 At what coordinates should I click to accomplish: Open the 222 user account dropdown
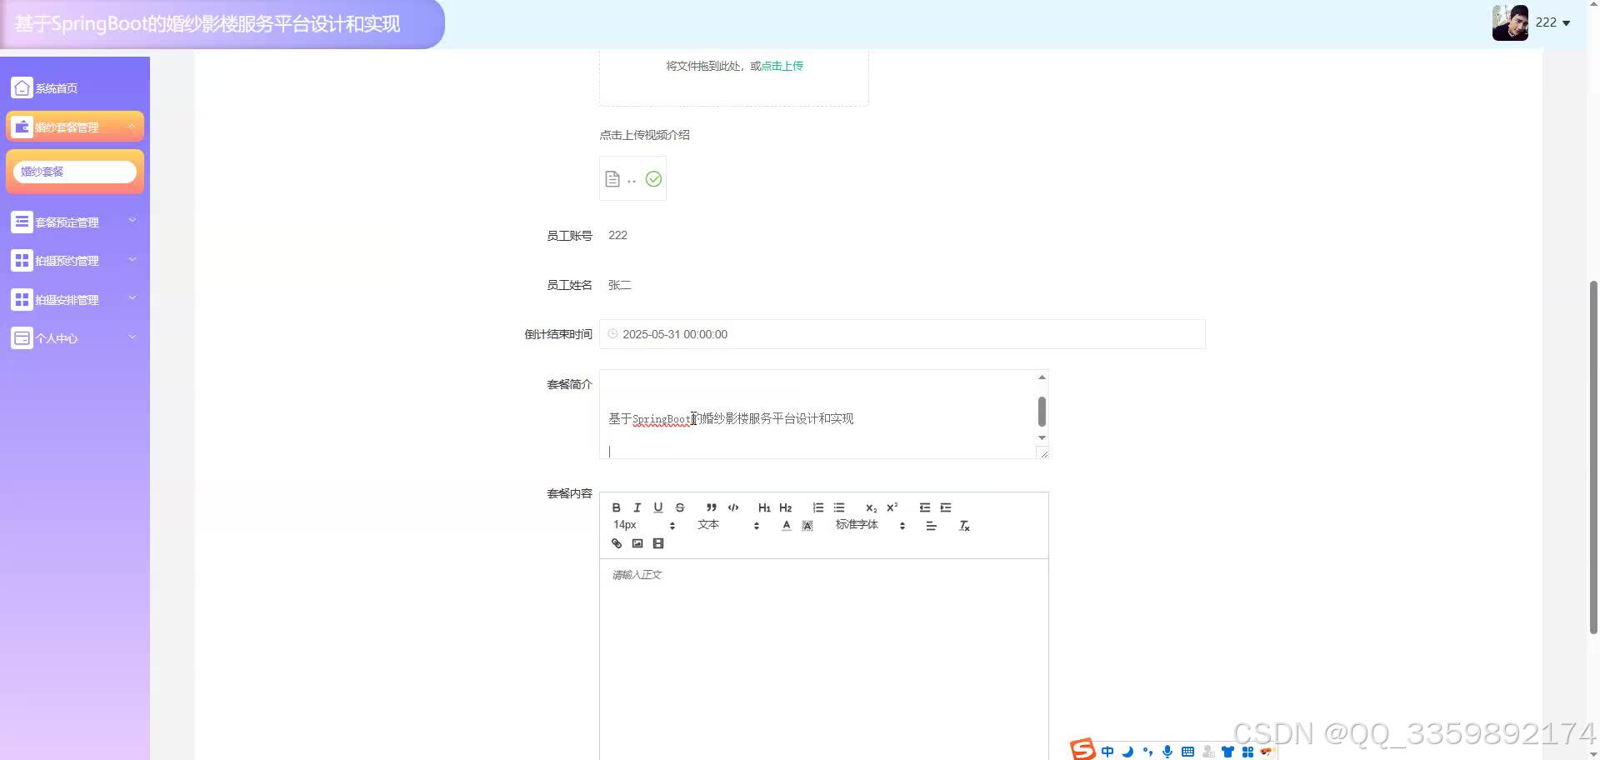coord(1548,22)
